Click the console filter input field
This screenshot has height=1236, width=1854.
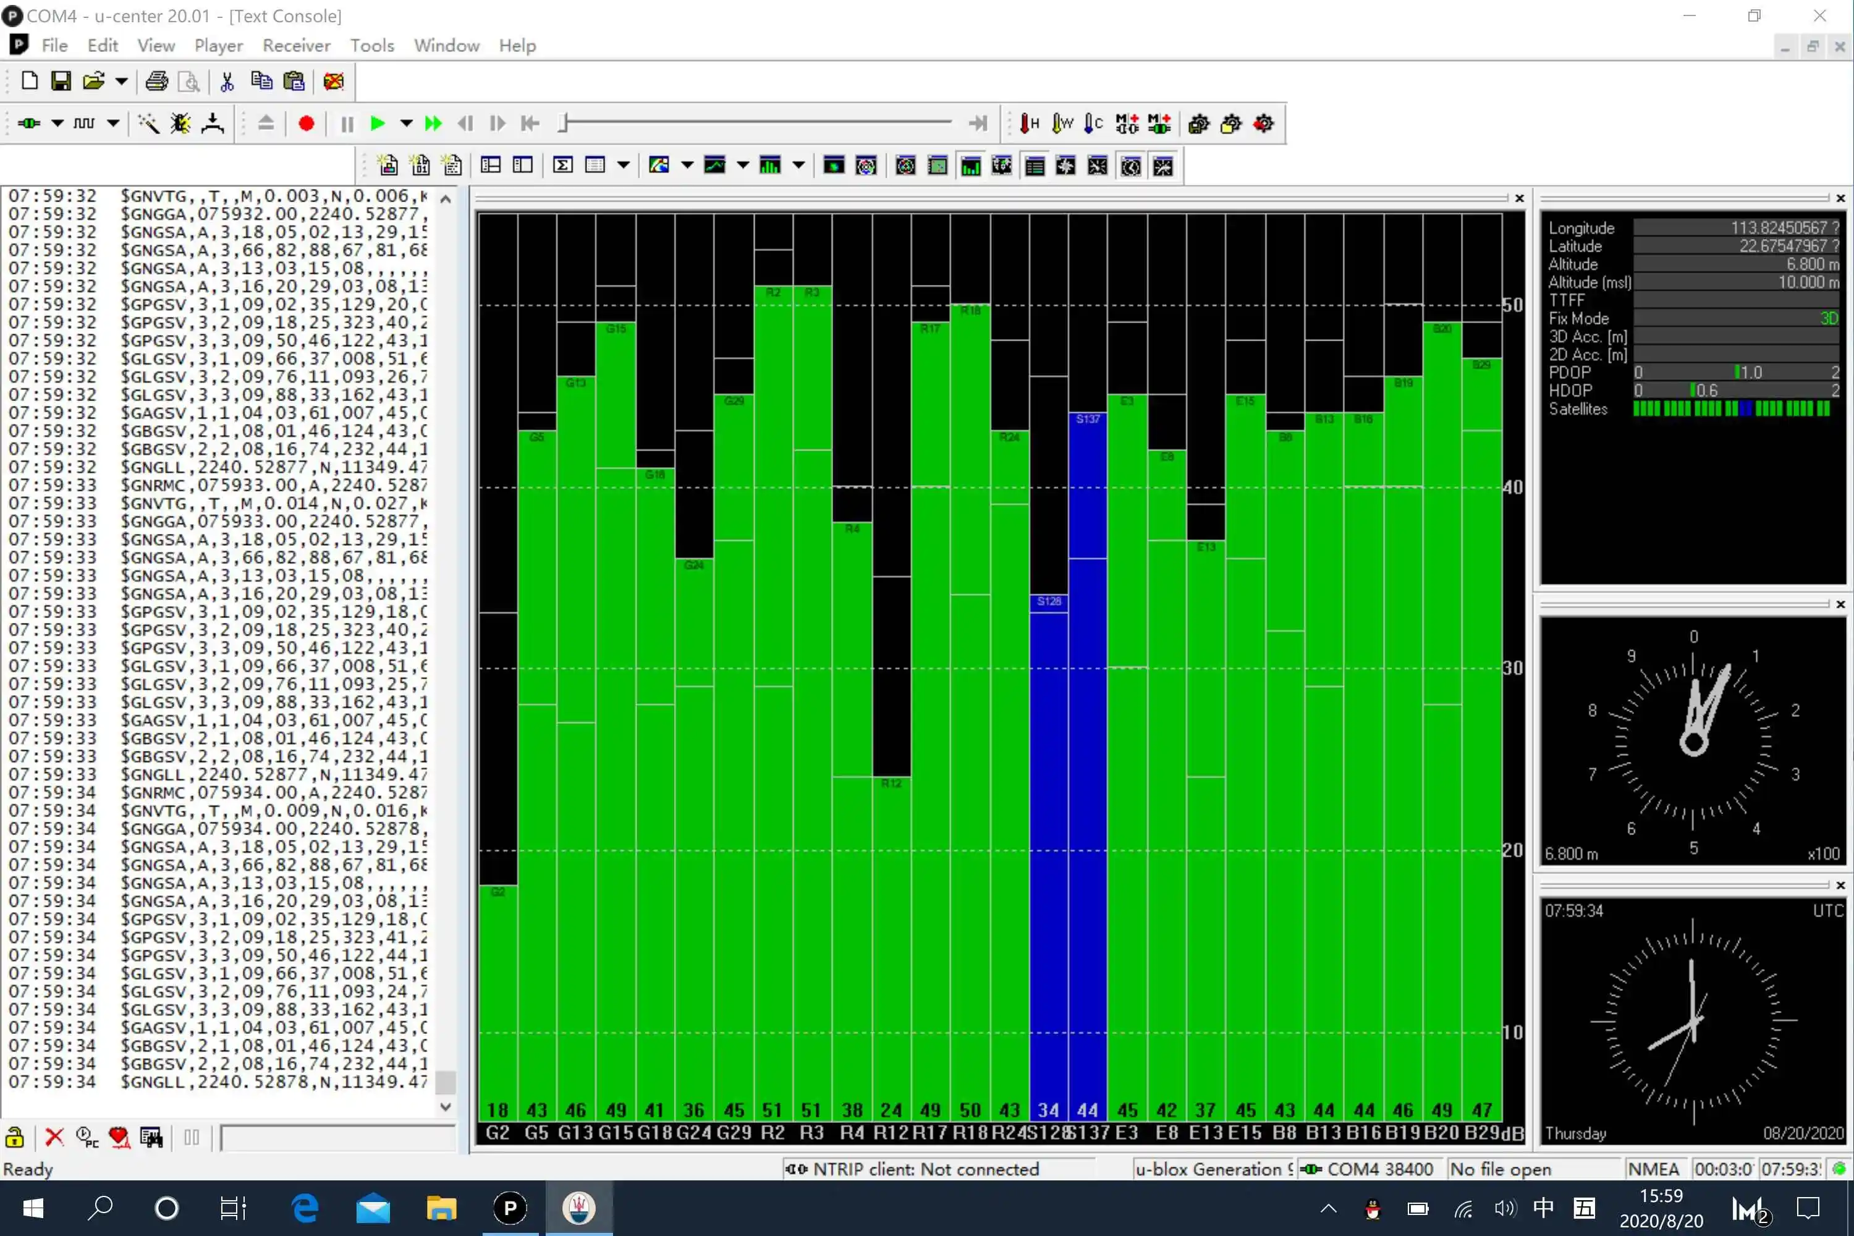(337, 1138)
